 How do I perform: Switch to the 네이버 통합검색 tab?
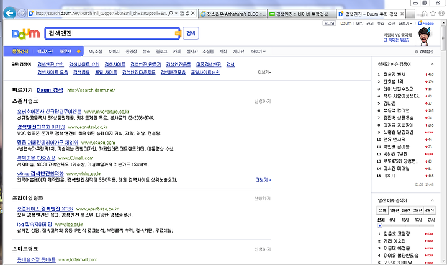tap(302, 14)
